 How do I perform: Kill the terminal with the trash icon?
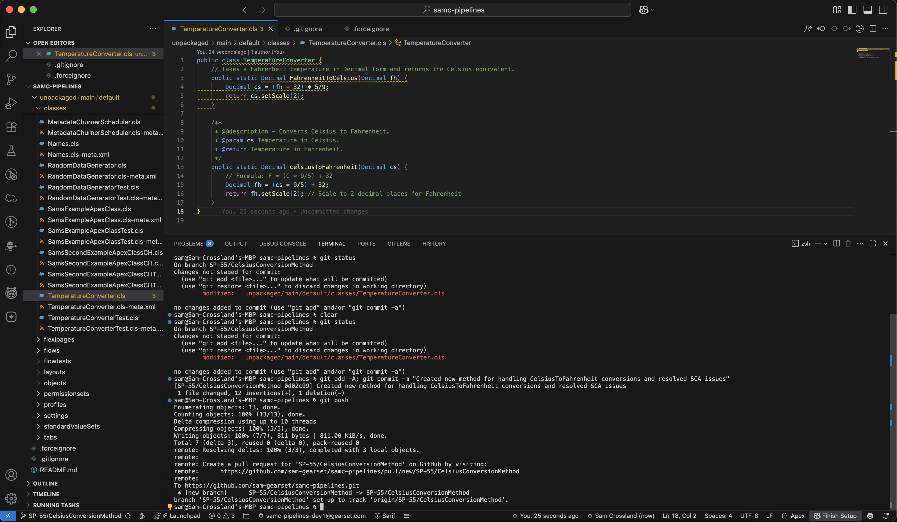coord(848,243)
